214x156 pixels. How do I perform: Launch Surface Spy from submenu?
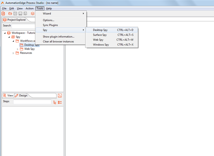click(112, 35)
